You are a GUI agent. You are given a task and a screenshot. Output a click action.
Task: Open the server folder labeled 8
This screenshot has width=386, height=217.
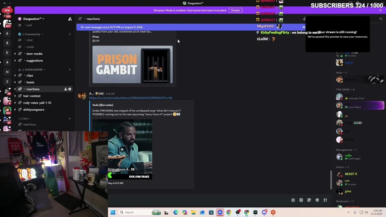[7, 43]
